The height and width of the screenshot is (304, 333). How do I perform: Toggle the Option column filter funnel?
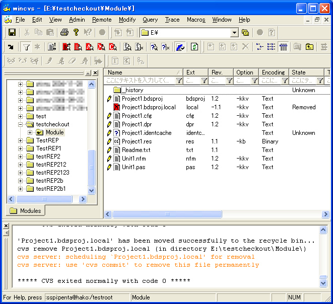254,81
